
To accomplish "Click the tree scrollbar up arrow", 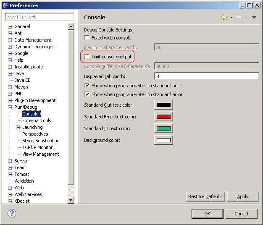I will coord(71,26).
